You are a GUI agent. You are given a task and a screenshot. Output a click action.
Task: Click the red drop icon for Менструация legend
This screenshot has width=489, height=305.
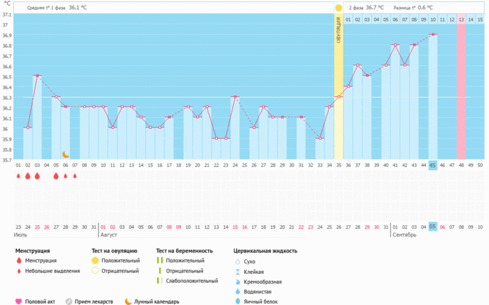(18, 261)
